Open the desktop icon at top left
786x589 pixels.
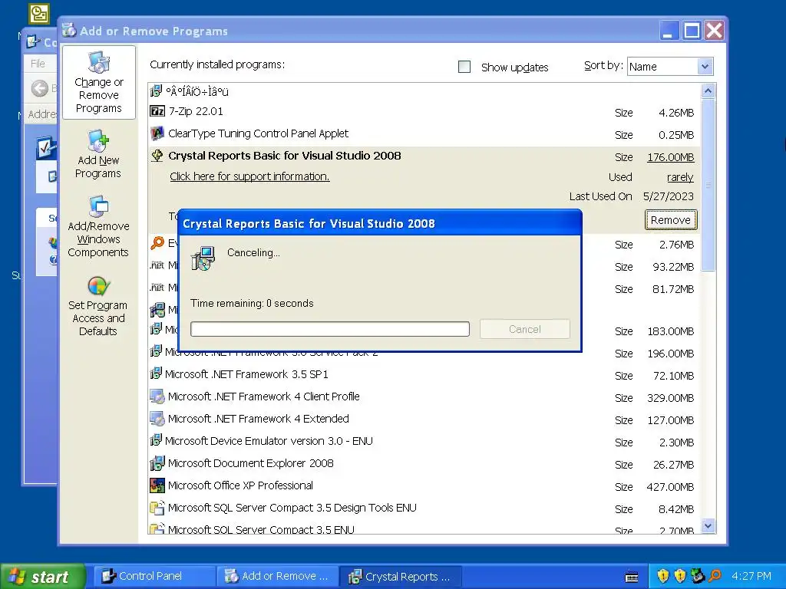pos(39,14)
